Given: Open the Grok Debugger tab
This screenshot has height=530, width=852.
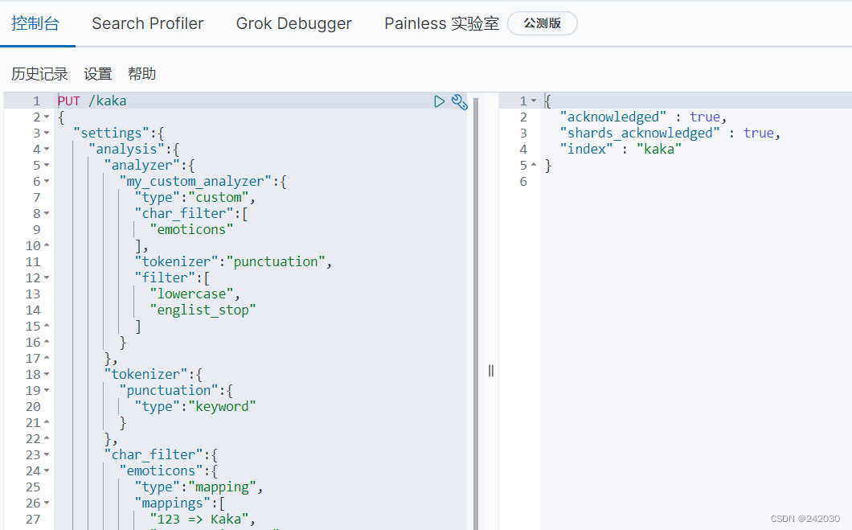Looking at the screenshot, I should [294, 23].
